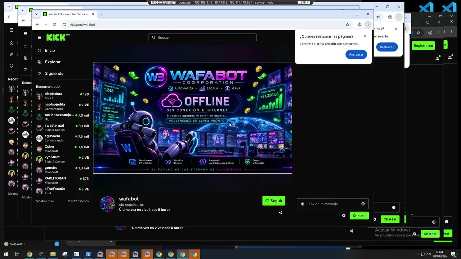
Task: Click the Buscar search field
Action: pyautogui.click(x=202, y=37)
